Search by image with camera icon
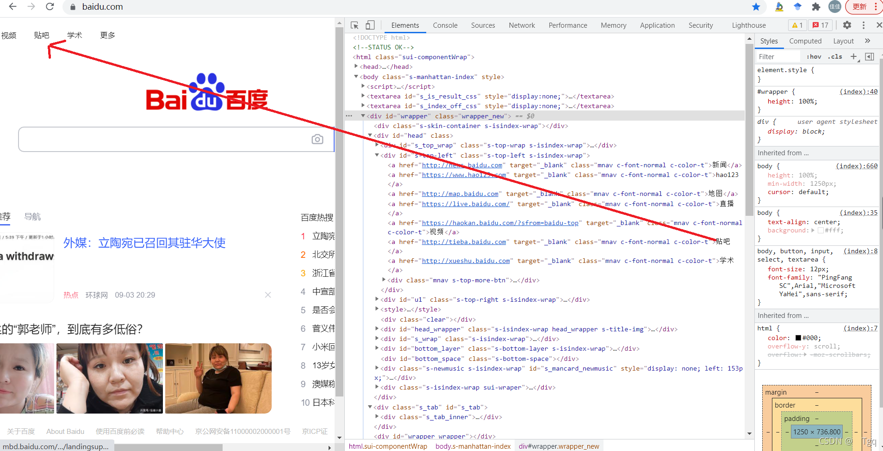This screenshot has width=883, height=451. pyautogui.click(x=317, y=139)
